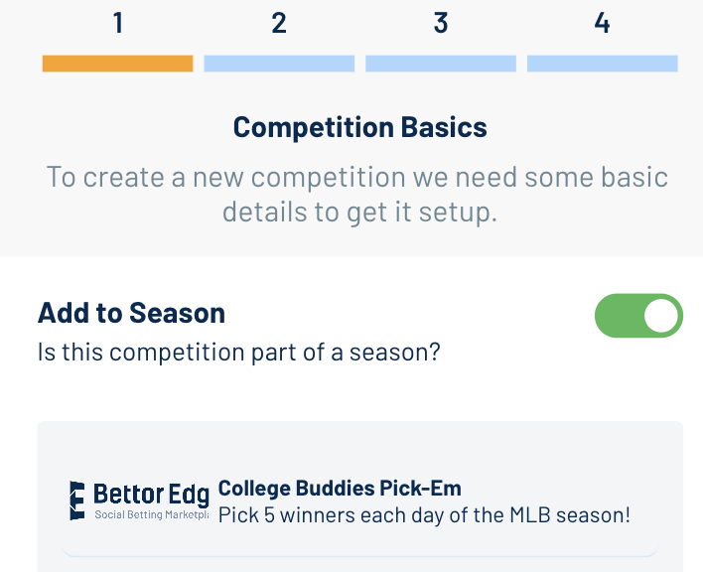Switch to step number 4

[602, 23]
